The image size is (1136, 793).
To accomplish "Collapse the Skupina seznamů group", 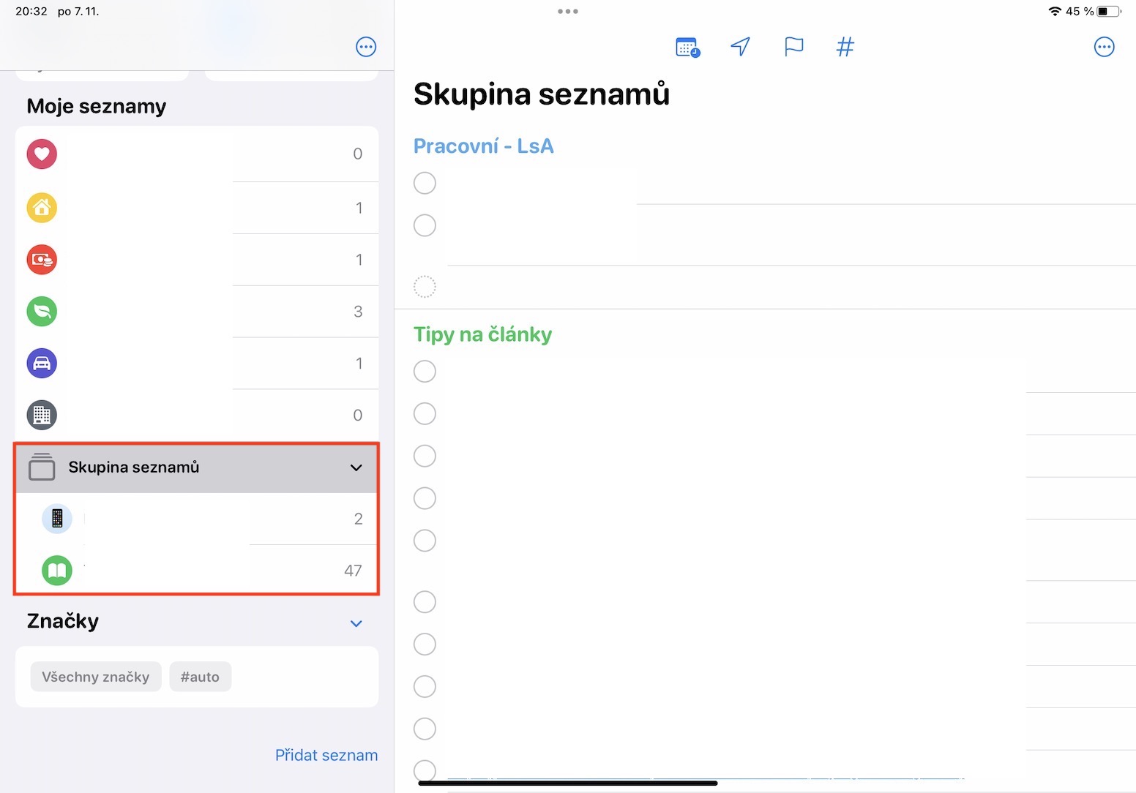I will tap(356, 467).
